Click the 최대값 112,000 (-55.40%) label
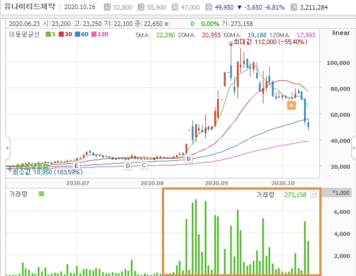This screenshot has width=356, height=276. click(x=270, y=42)
